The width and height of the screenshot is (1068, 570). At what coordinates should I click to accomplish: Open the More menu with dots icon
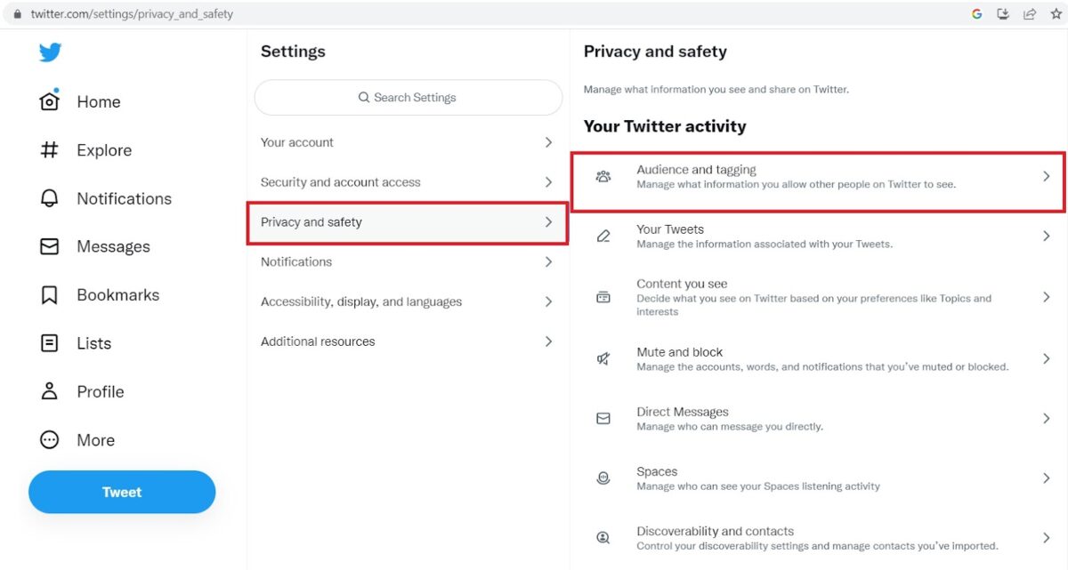click(x=50, y=439)
